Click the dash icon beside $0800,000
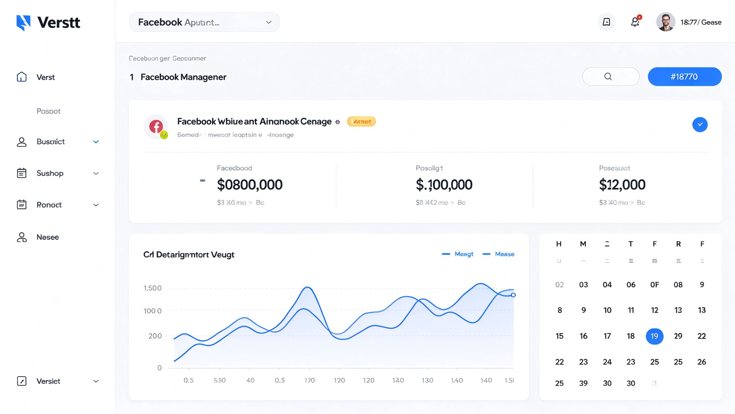 tap(202, 181)
